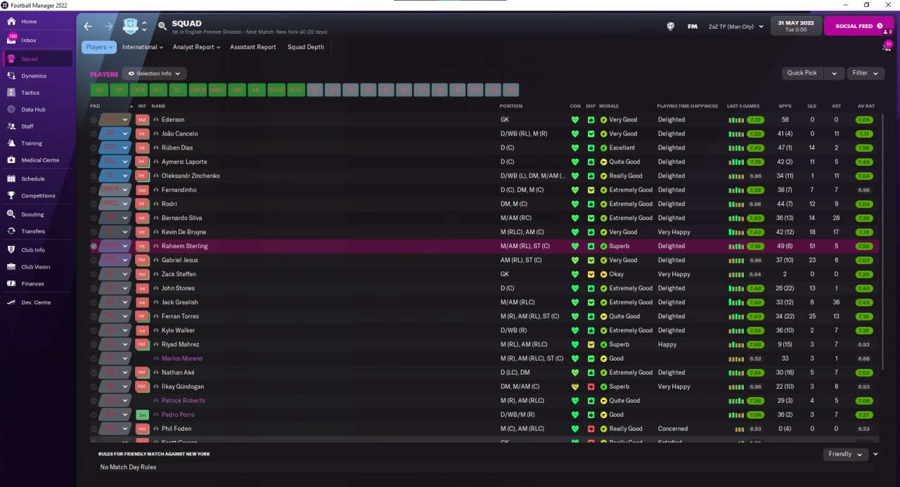The image size is (900, 487).
Task: Click the Social Feed button
Action: tap(859, 26)
